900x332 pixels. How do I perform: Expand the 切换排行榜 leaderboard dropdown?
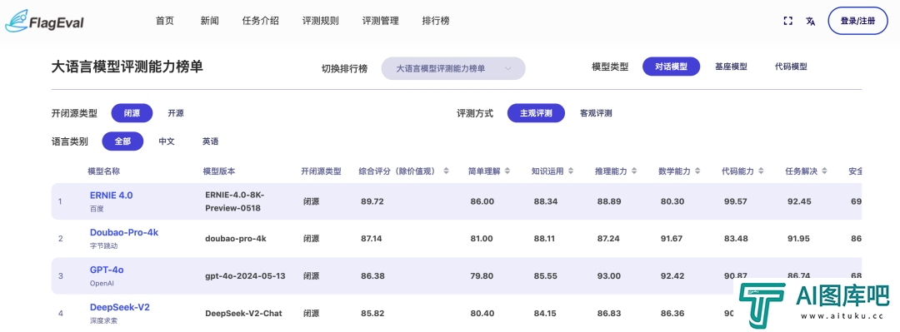pos(453,68)
